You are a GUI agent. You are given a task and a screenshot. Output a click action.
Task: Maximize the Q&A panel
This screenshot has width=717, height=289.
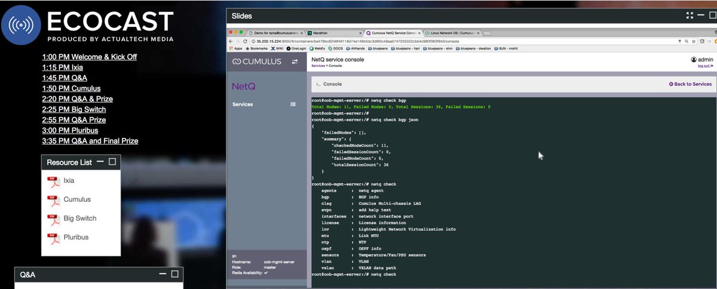175,274
